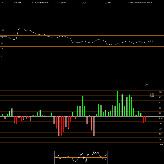
Task: Click the RSI current value 45.2
Action: tap(150, 42)
